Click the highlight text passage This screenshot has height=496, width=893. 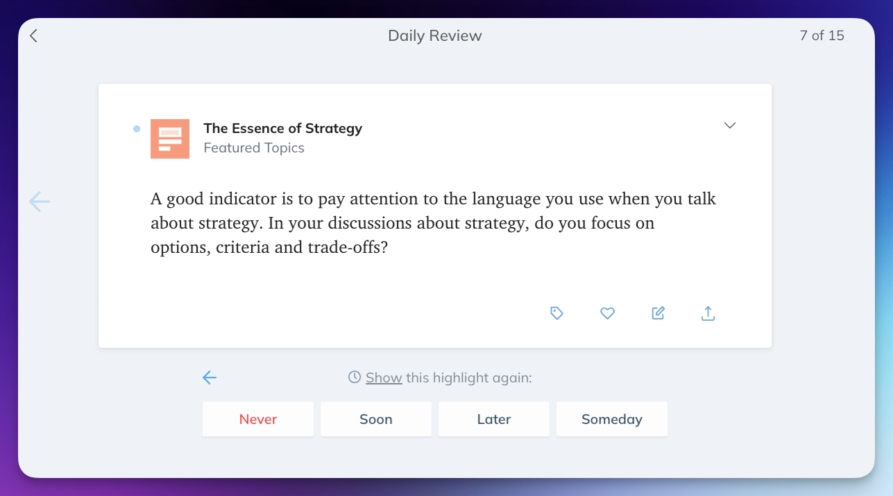(x=433, y=223)
